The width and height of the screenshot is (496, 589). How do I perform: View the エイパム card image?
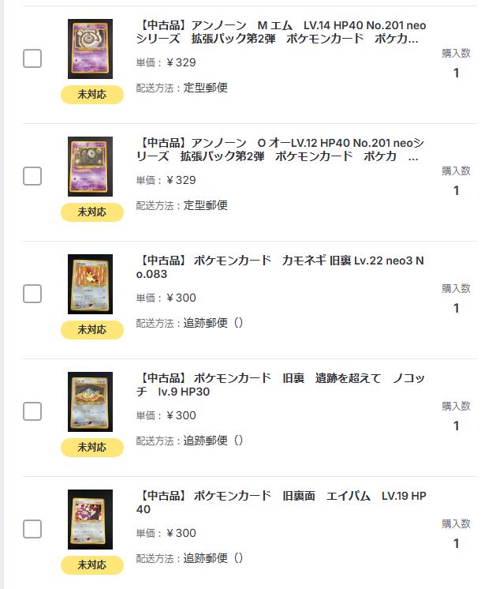[x=90, y=520]
